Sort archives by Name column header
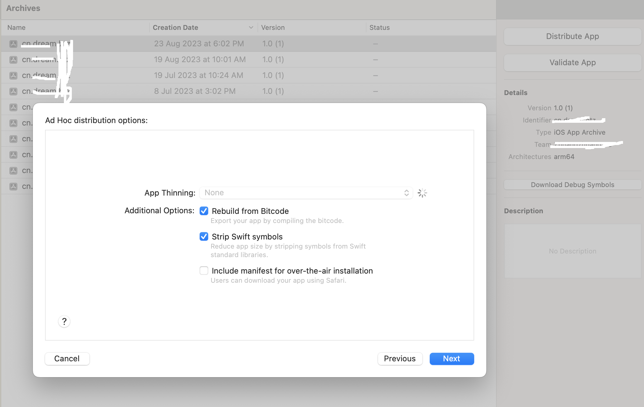 16,27
